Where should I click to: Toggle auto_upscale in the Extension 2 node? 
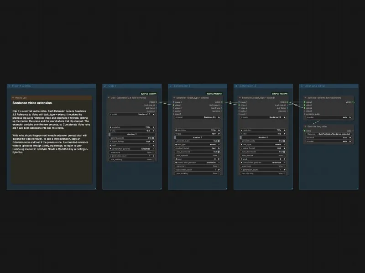263,155
